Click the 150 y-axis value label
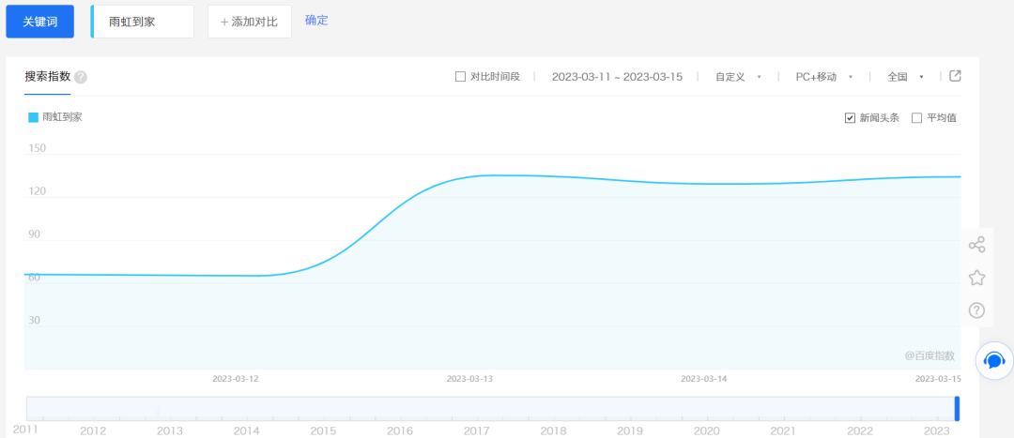 tap(37, 148)
